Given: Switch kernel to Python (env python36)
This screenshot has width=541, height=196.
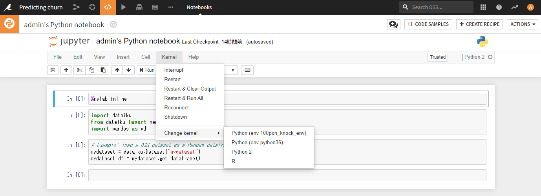Looking at the screenshot, I should [269, 142].
